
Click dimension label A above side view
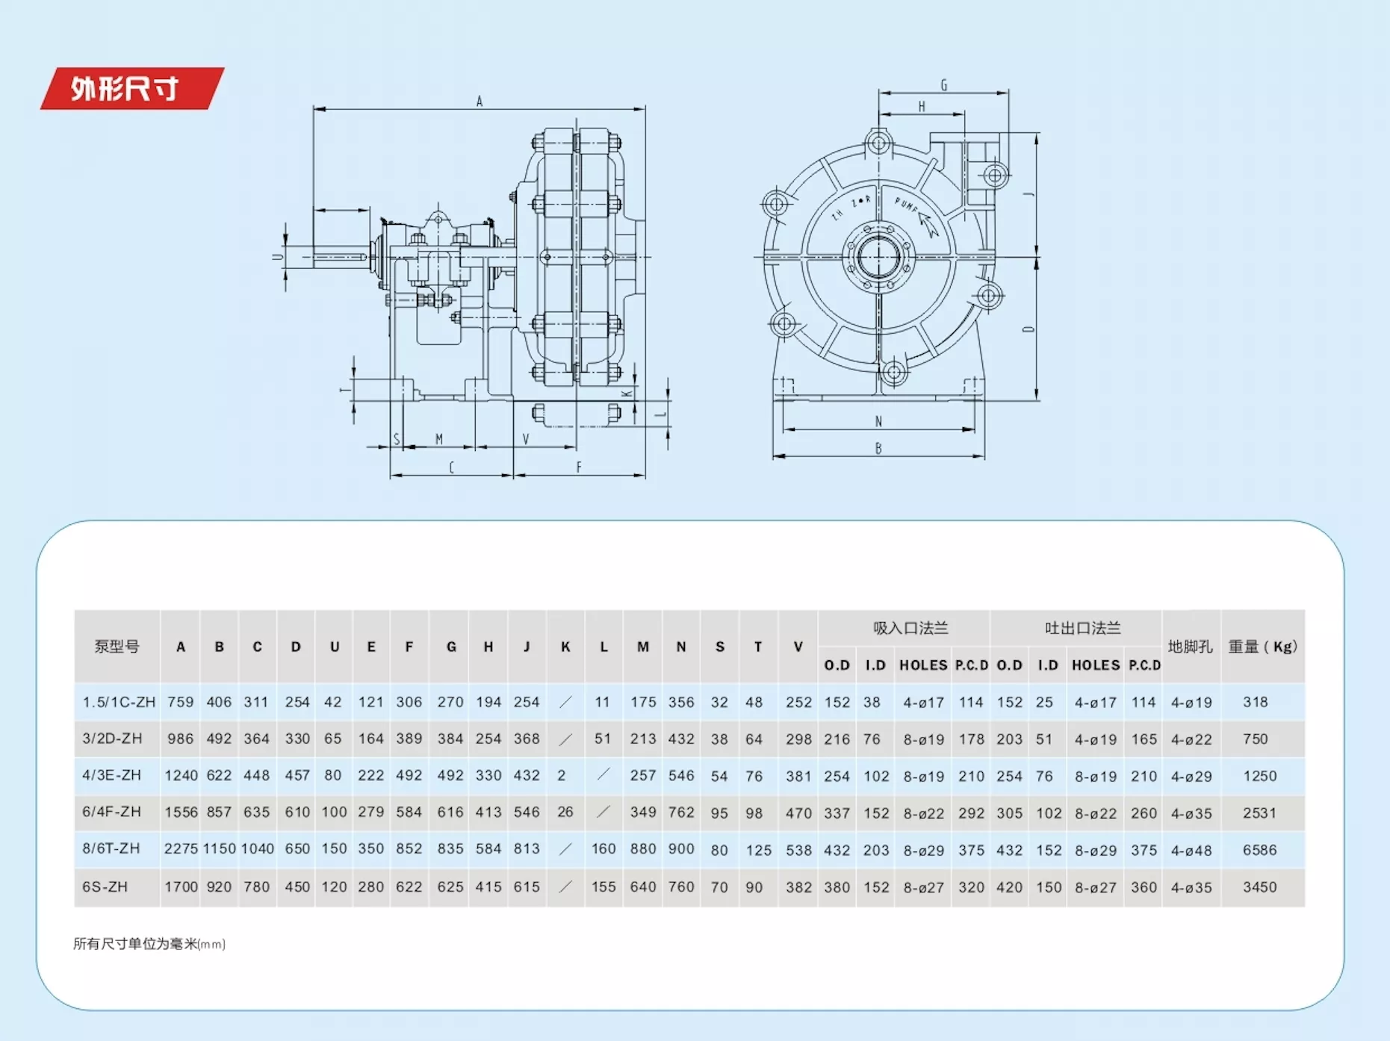click(480, 101)
